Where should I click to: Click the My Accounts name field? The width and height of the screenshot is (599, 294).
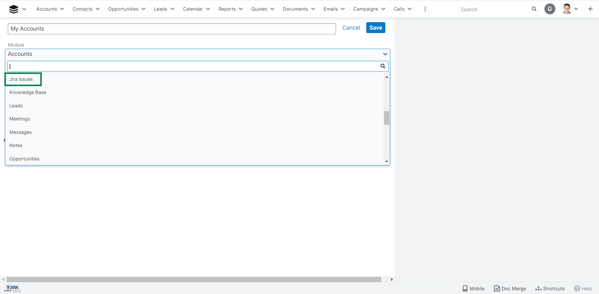tap(172, 29)
